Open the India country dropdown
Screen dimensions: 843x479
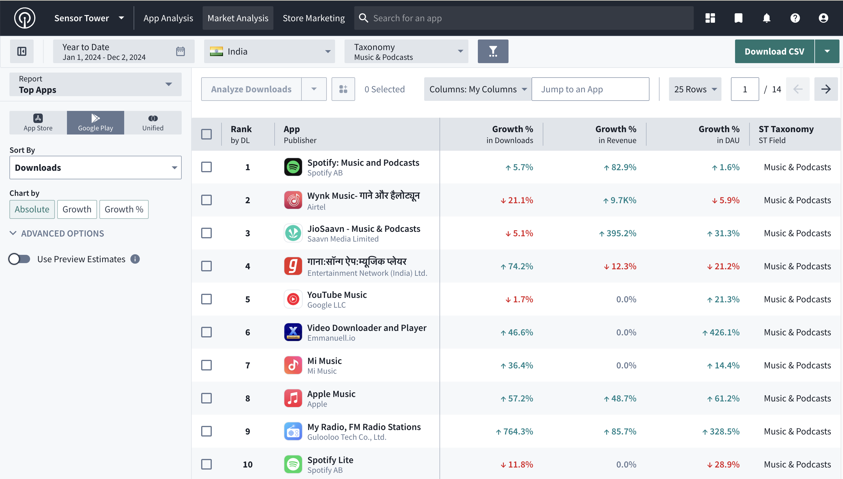pyautogui.click(x=269, y=51)
